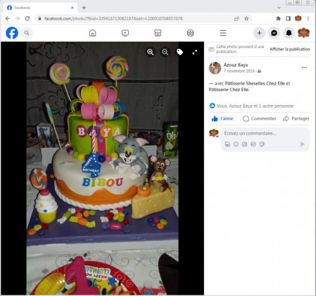Open the notifications bell
Viewport: 316px width, 296px height.
(x=289, y=33)
